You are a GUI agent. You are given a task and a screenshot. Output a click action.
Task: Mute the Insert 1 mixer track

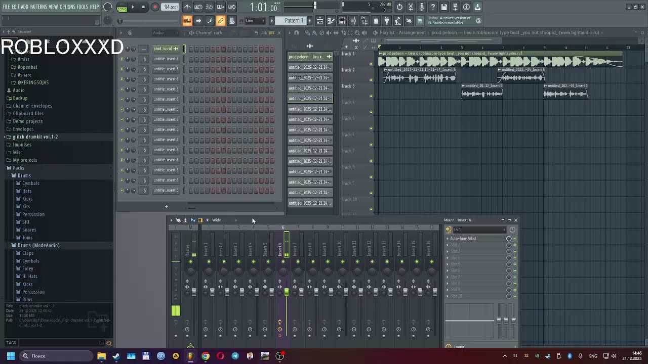point(209,261)
